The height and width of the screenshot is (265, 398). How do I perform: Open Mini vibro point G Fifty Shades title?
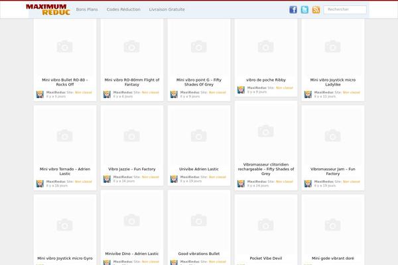click(x=199, y=82)
